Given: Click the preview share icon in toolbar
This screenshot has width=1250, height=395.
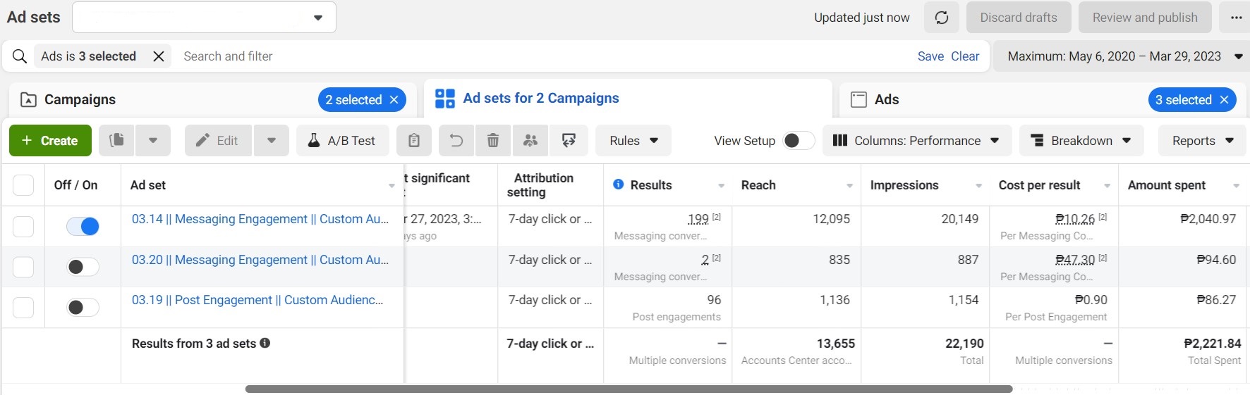Looking at the screenshot, I should point(569,141).
